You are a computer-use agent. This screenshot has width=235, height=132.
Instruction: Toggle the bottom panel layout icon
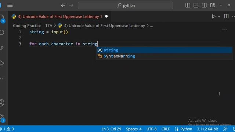tap(196, 5)
